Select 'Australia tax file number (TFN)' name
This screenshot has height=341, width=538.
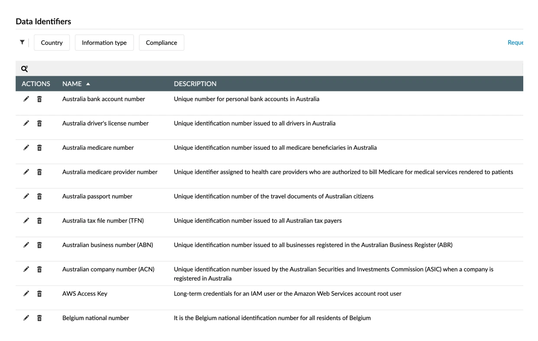103,221
